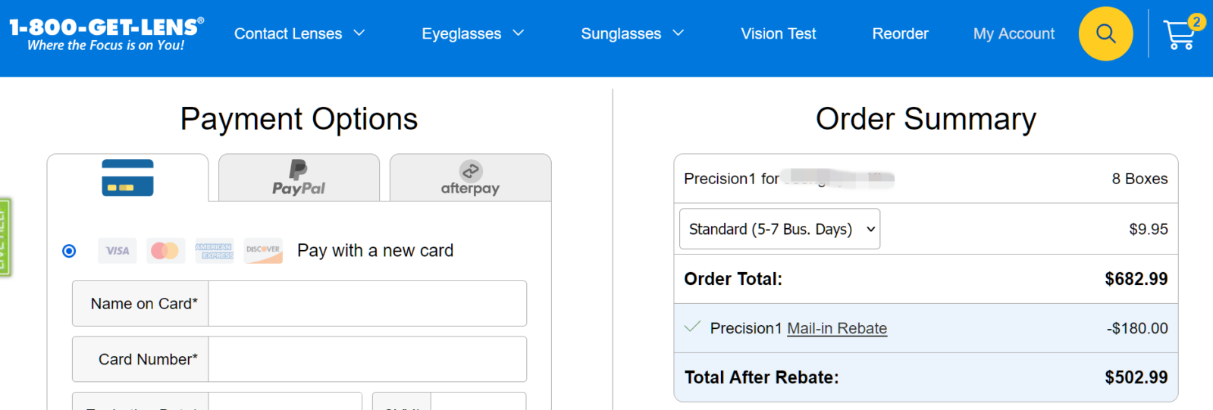Click the Discover card icon
Image resolution: width=1213 pixels, height=410 pixels.
tap(263, 250)
